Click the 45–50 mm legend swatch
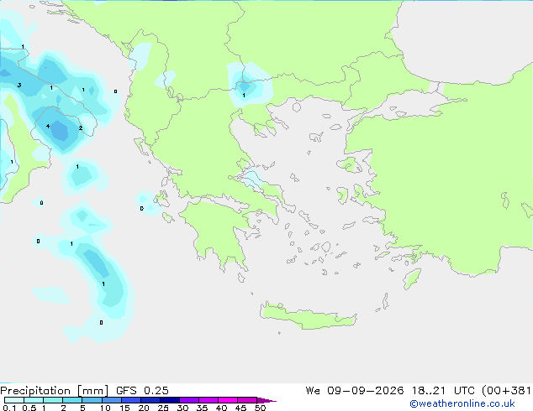 (247, 400)
